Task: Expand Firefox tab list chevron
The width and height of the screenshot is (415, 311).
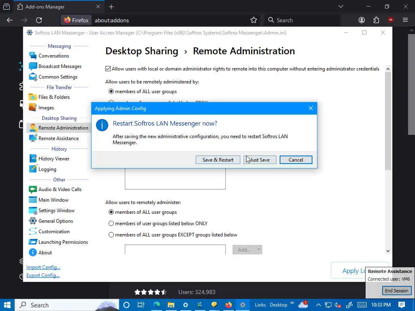Action: tap(340, 6)
